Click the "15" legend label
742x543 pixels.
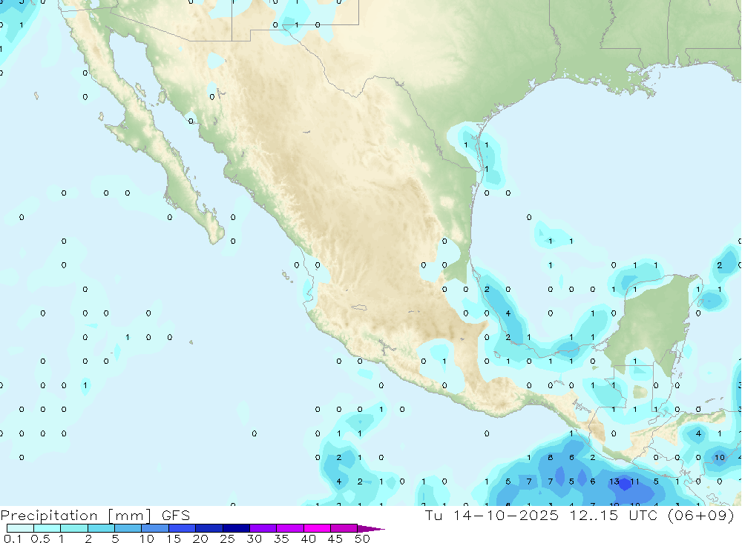tap(174, 539)
